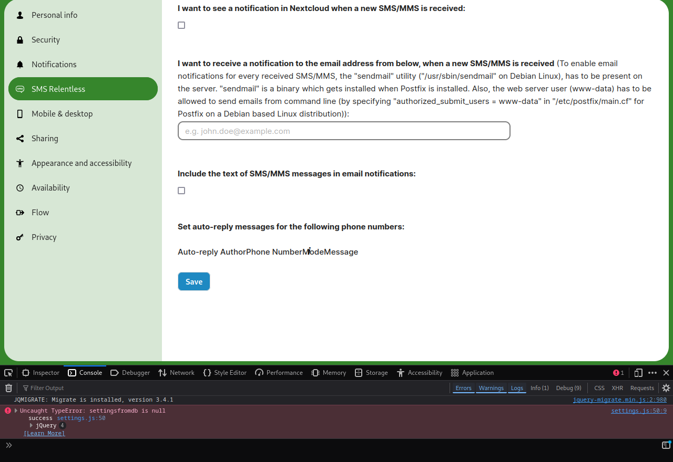Open settings.js:50:9 source link

pyautogui.click(x=638, y=411)
